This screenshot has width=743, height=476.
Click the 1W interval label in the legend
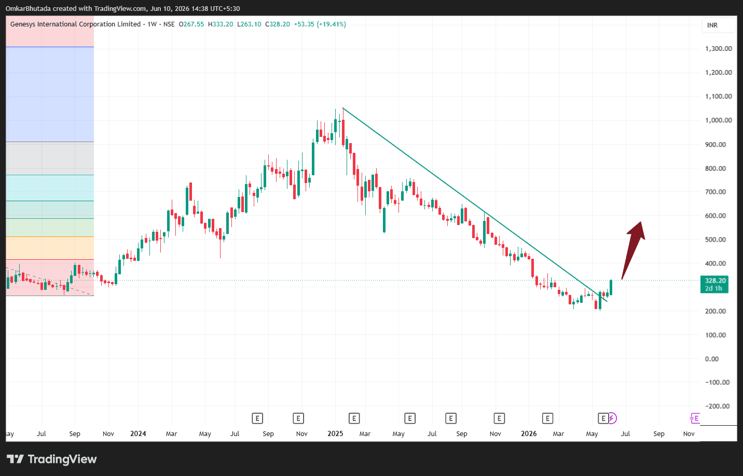click(x=152, y=24)
